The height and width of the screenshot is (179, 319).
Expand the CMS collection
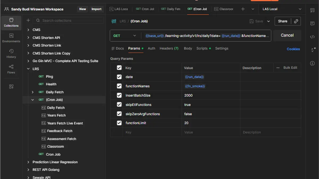tap(28, 30)
